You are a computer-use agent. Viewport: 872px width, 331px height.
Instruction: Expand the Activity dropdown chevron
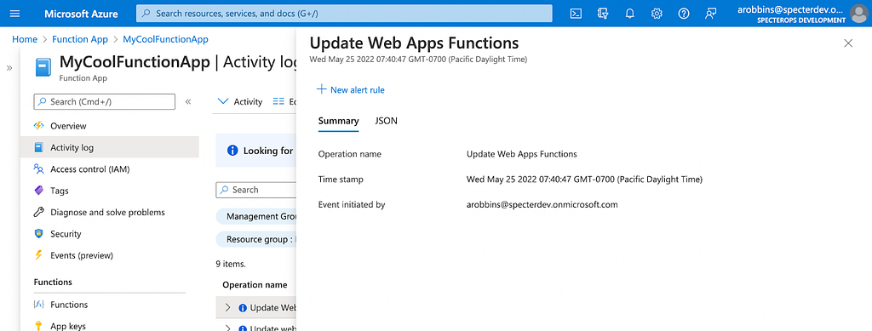point(223,101)
